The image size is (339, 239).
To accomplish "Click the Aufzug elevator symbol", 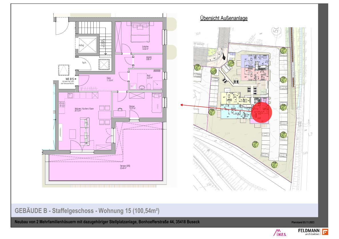I will (x=88, y=45).
